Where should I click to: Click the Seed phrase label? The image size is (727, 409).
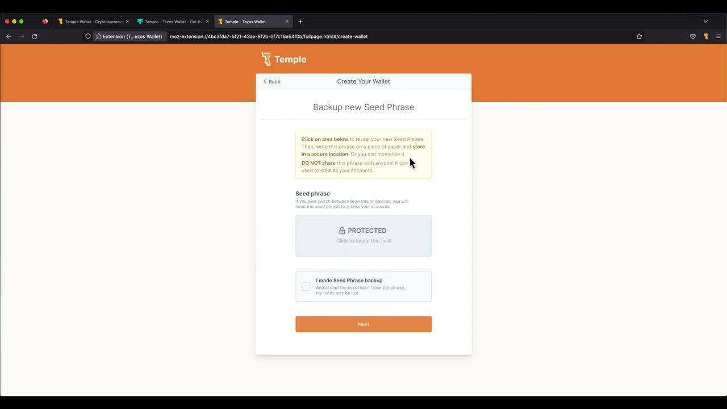(312, 194)
